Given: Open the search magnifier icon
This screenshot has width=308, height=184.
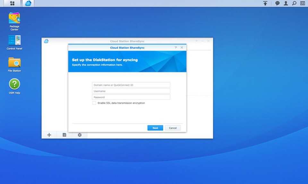Looking at the screenshot, I should (x=294, y=3).
